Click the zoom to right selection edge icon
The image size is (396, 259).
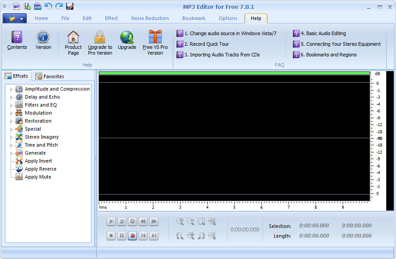point(201,236)
